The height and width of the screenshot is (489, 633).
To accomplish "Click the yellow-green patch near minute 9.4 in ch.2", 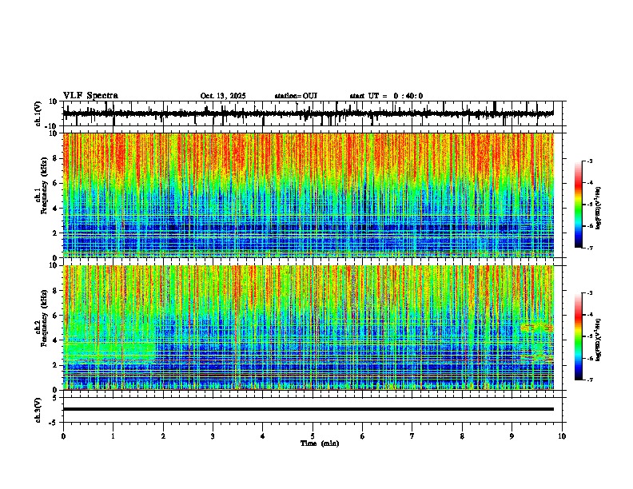I will [x=536, y=328].
